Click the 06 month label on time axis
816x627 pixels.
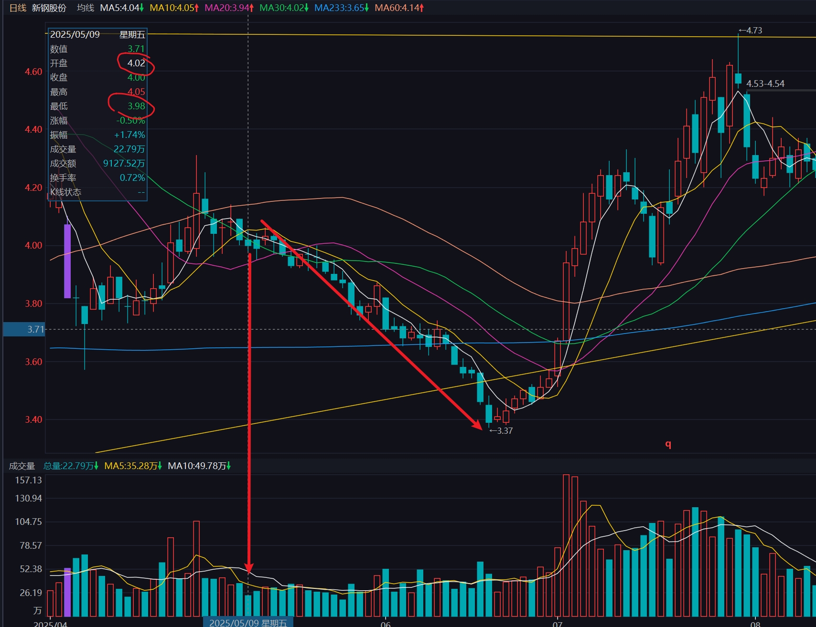pyautogui.click(x=386, y=624)
